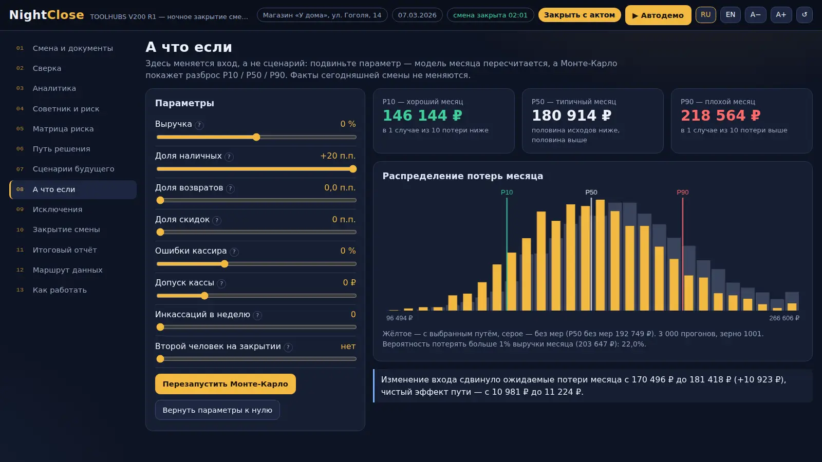Open Маршрут данных section

(x=73, y=270)
